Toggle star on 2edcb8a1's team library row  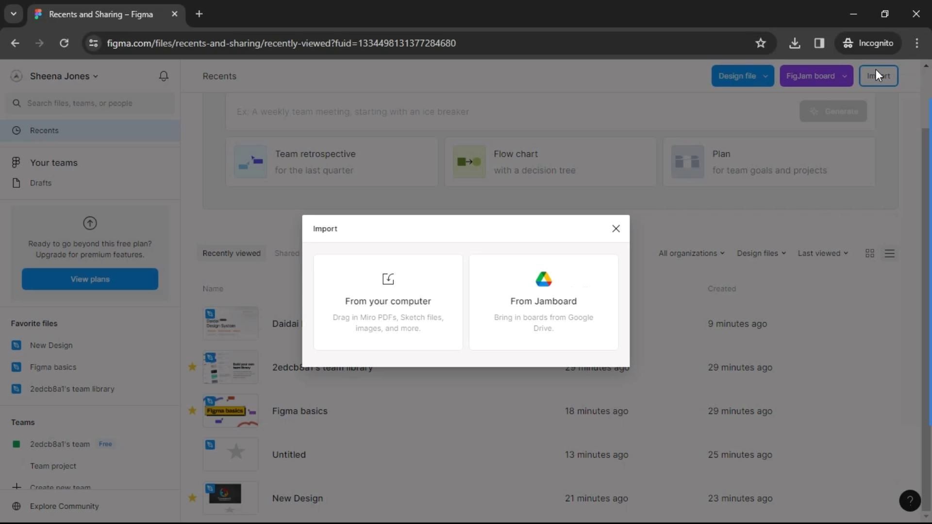pos(192,367)
